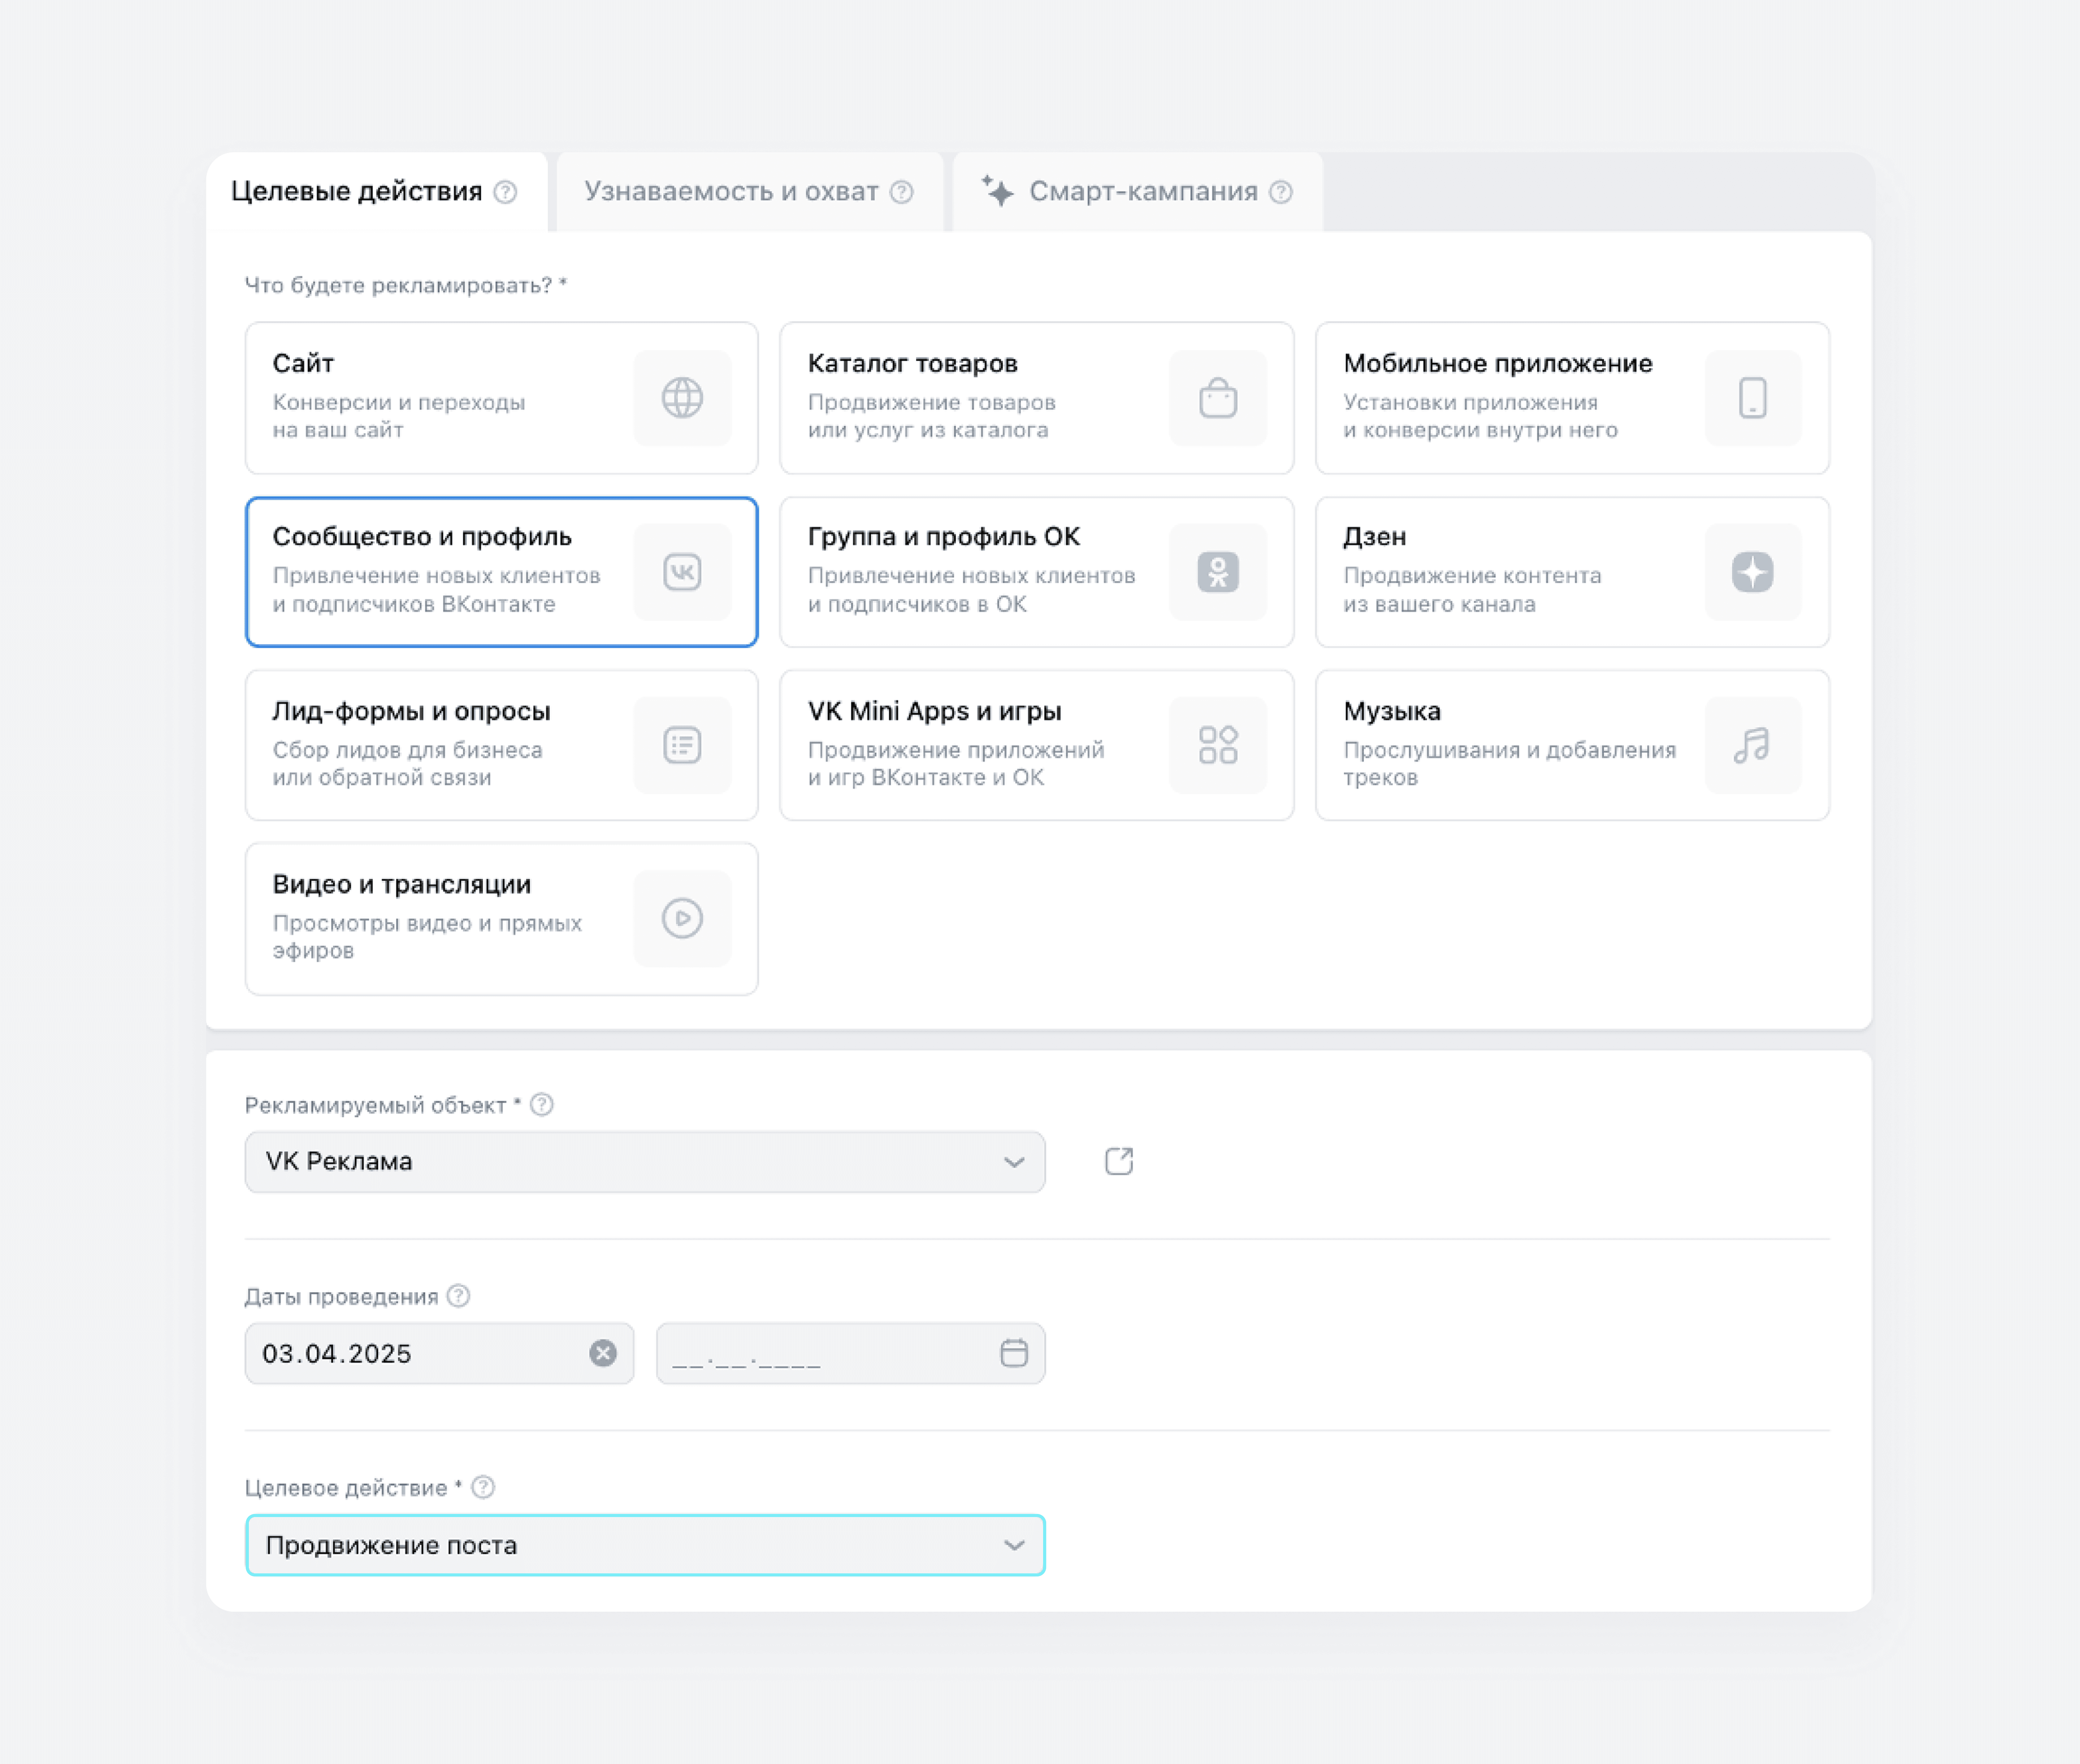Open the VK Реклама object dropdown

645,1162
